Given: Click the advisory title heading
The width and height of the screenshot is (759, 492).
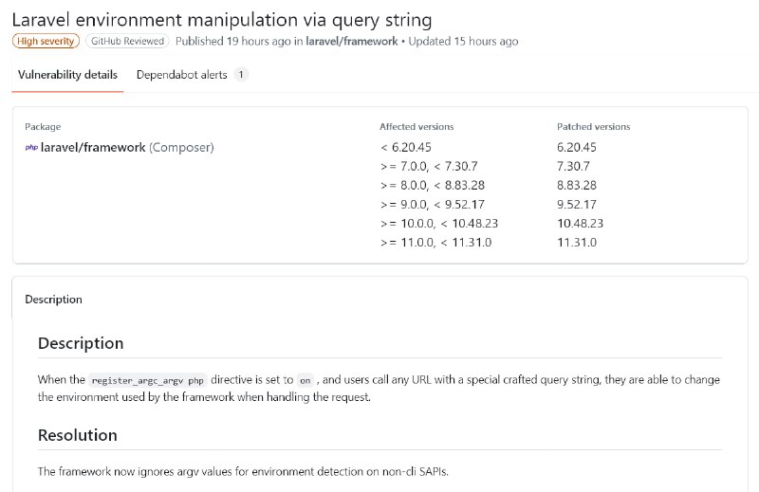Looking at the screenshot, I should tap(222, 20).
